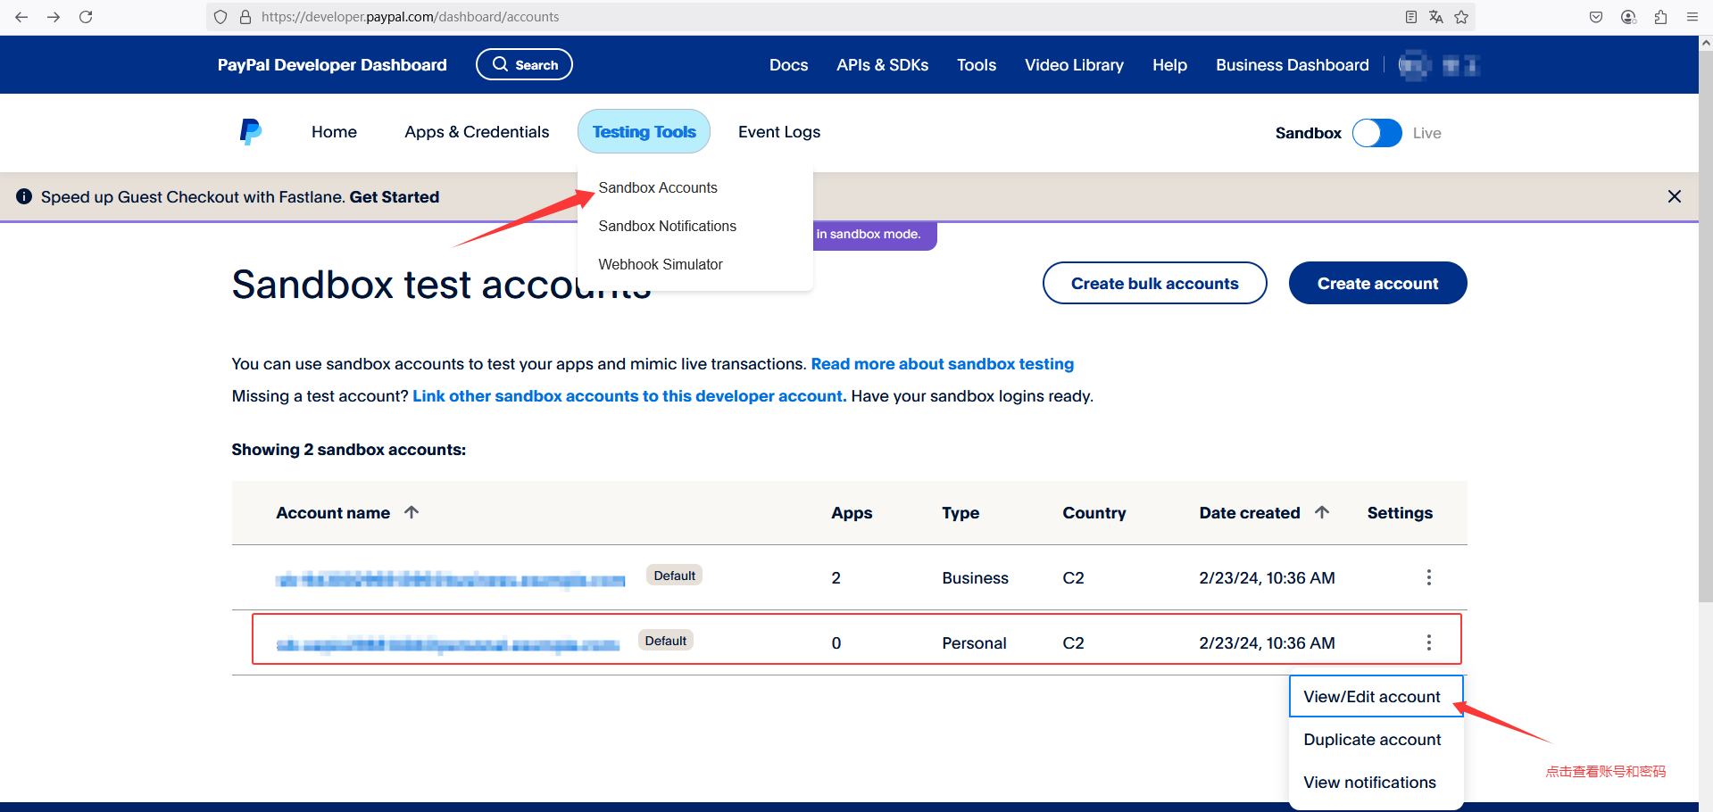Go to Home tab
1713x812 pixels.
coord(334,132)
